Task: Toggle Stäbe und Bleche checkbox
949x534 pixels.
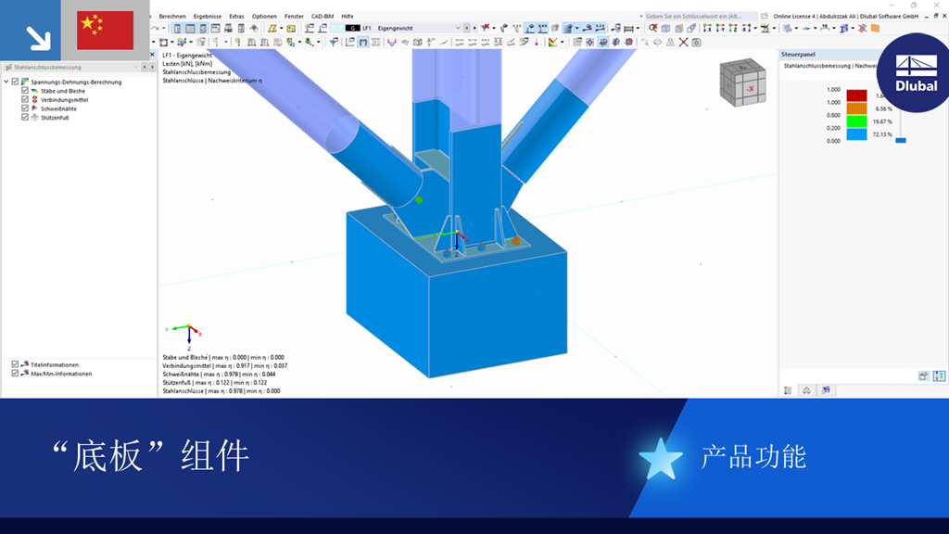Action: pos(25,91)
